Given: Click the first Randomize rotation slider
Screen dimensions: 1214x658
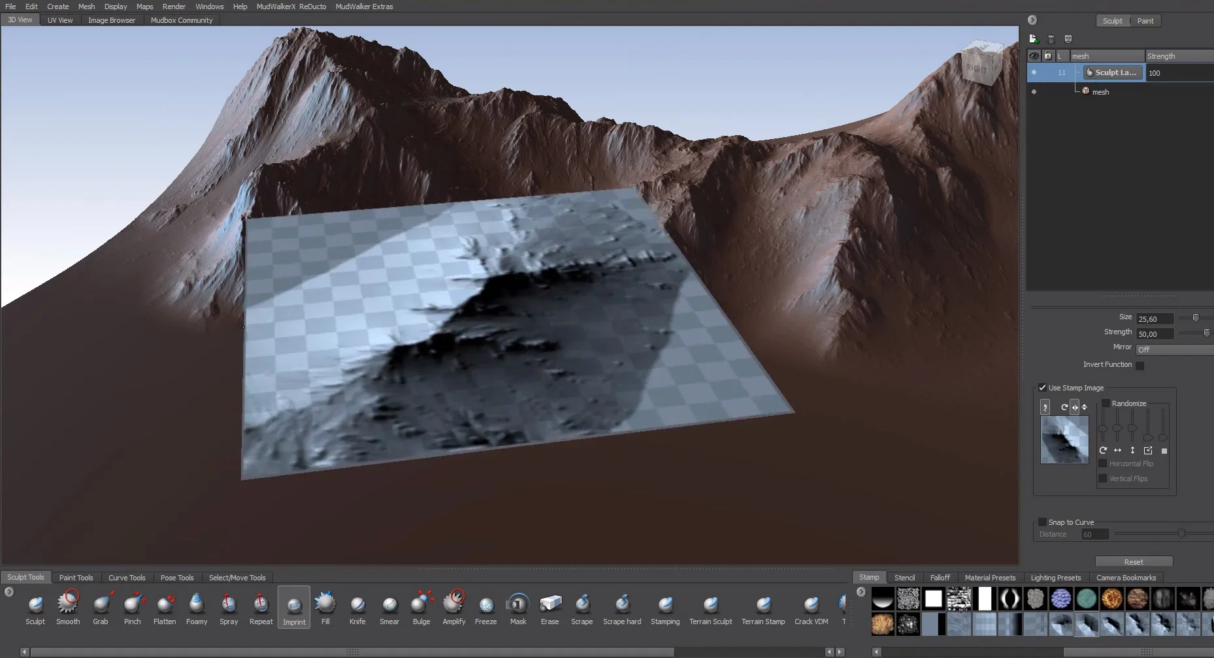Looking at the screenshot, I should [1103, 429].
